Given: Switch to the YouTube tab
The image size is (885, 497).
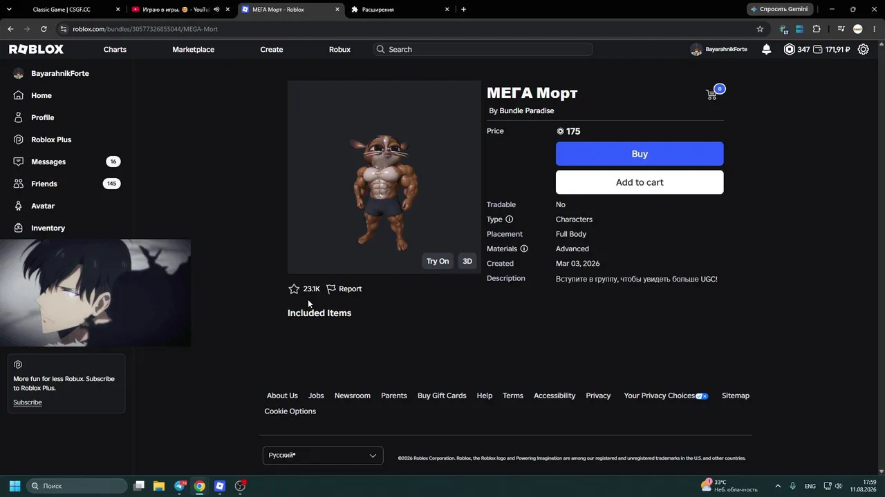Looking at the screenshot, I should [x=181, y=10].
